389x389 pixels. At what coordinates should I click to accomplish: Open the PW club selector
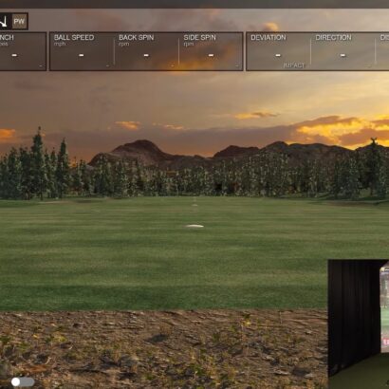(x=19, y=22)
